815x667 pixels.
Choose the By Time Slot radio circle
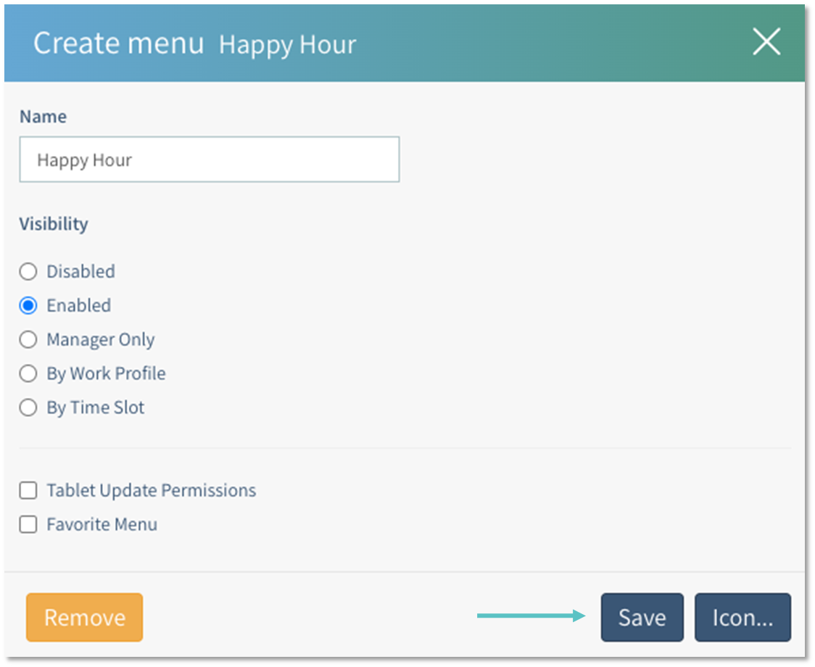pyautogui.click(x=28, y=407)
